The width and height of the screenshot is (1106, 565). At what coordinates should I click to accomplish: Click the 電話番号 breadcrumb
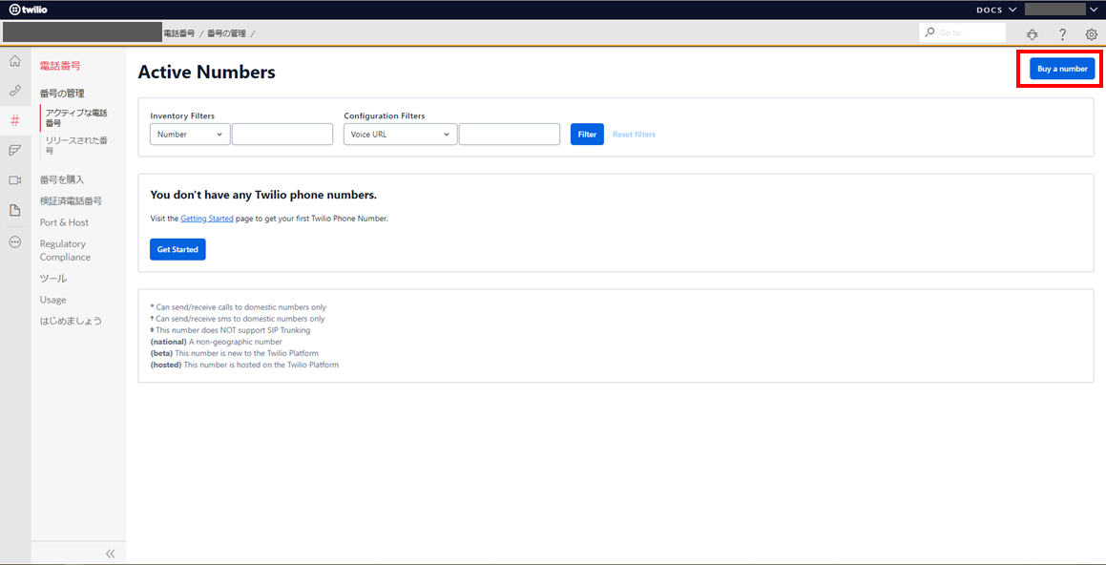tap(179, 33)
